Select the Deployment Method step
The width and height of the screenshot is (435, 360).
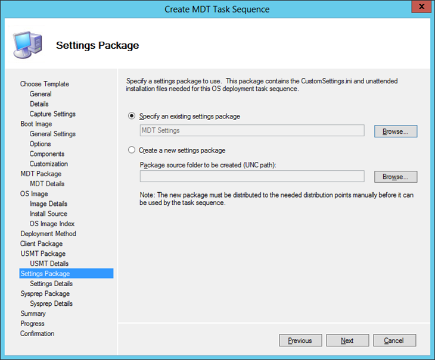(x=48, y=234)
